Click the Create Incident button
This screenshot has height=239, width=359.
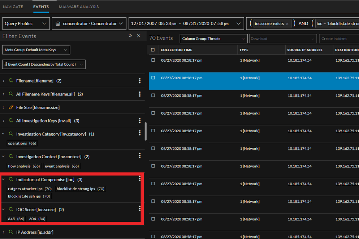pyautogui.click(x=338, y=39)
